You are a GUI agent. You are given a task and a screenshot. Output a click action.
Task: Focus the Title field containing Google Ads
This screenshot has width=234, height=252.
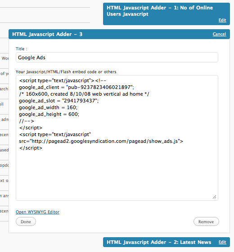117,57
